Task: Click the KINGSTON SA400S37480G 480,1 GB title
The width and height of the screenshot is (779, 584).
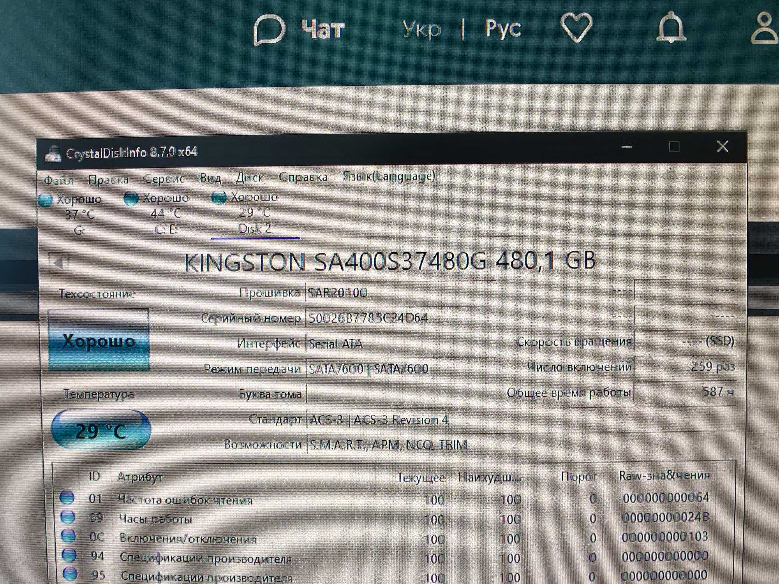Action: [x=390, y=261]
